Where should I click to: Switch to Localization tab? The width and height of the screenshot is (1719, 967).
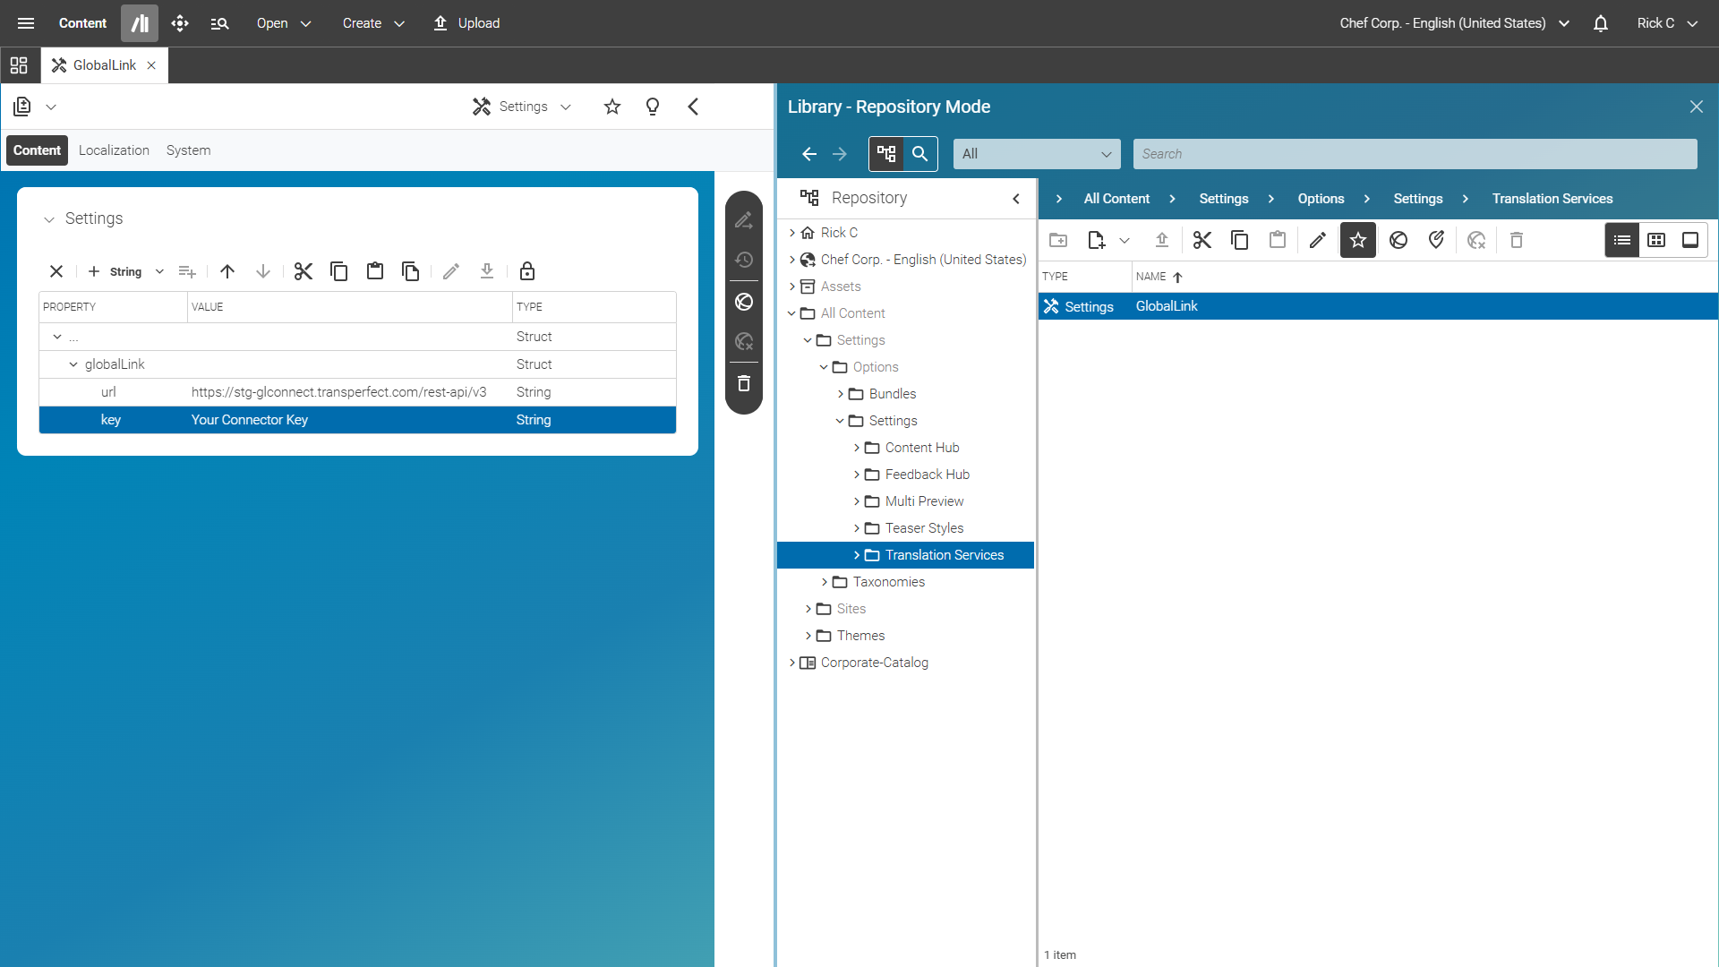[x=114, y=150]
